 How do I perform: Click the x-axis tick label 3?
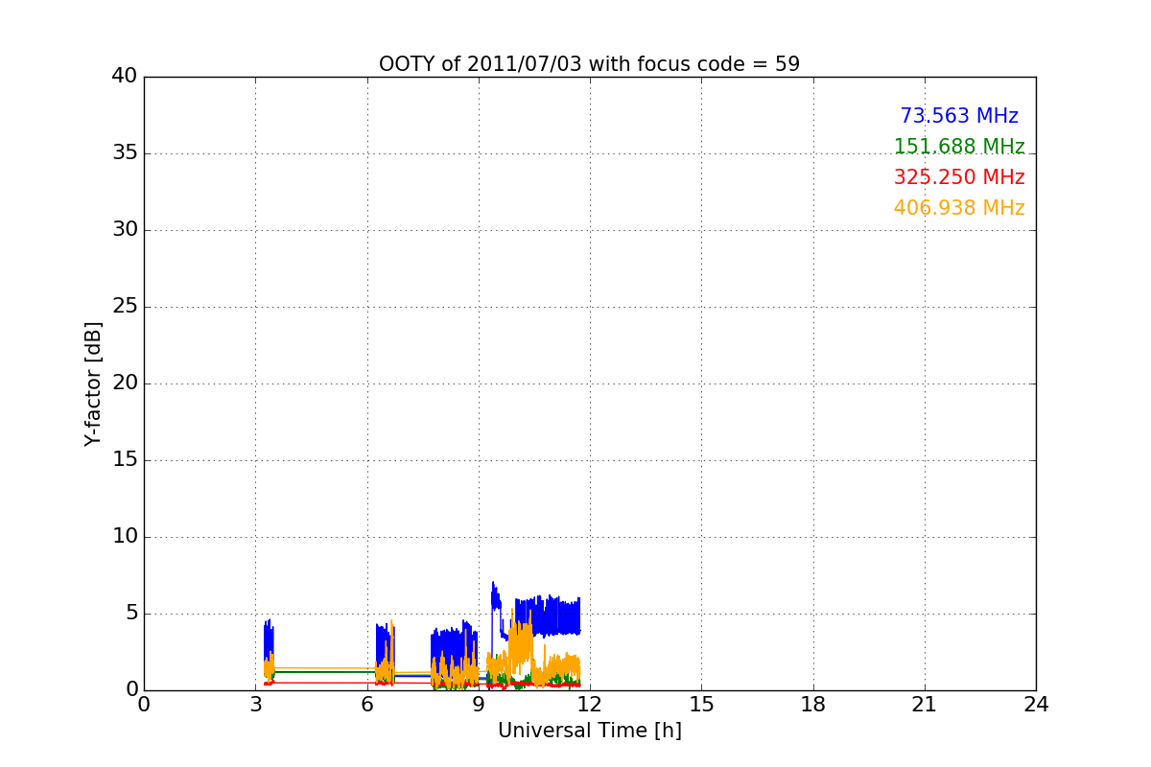pos(255,704)
